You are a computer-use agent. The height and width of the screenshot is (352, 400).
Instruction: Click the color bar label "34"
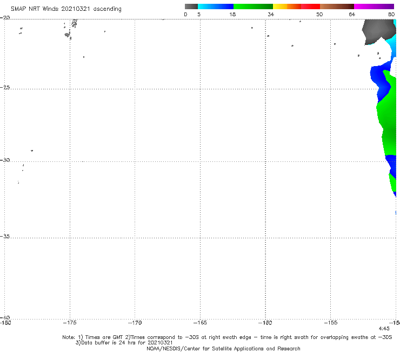(271, 14)
